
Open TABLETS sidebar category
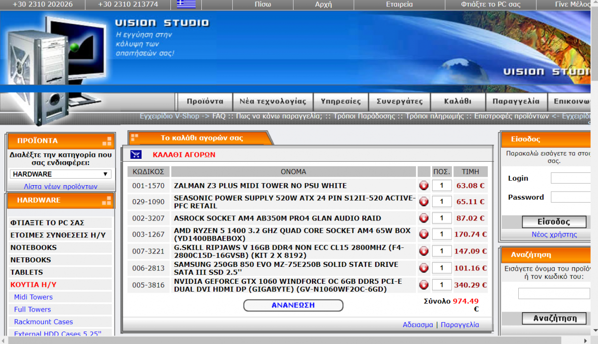click(x=26, y=272)
